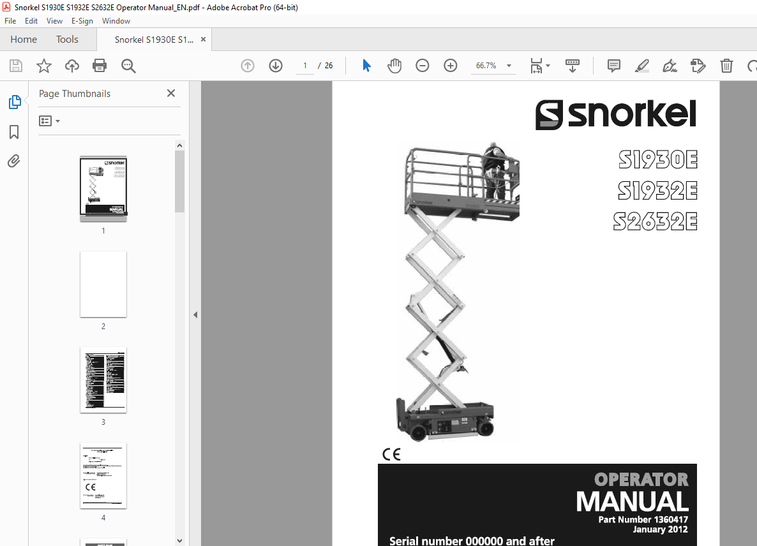Image resolution: width=757 pixels, height=546 pixels.
Task: Click the upload to cloud icon
Action: click(x=72, y=66)
